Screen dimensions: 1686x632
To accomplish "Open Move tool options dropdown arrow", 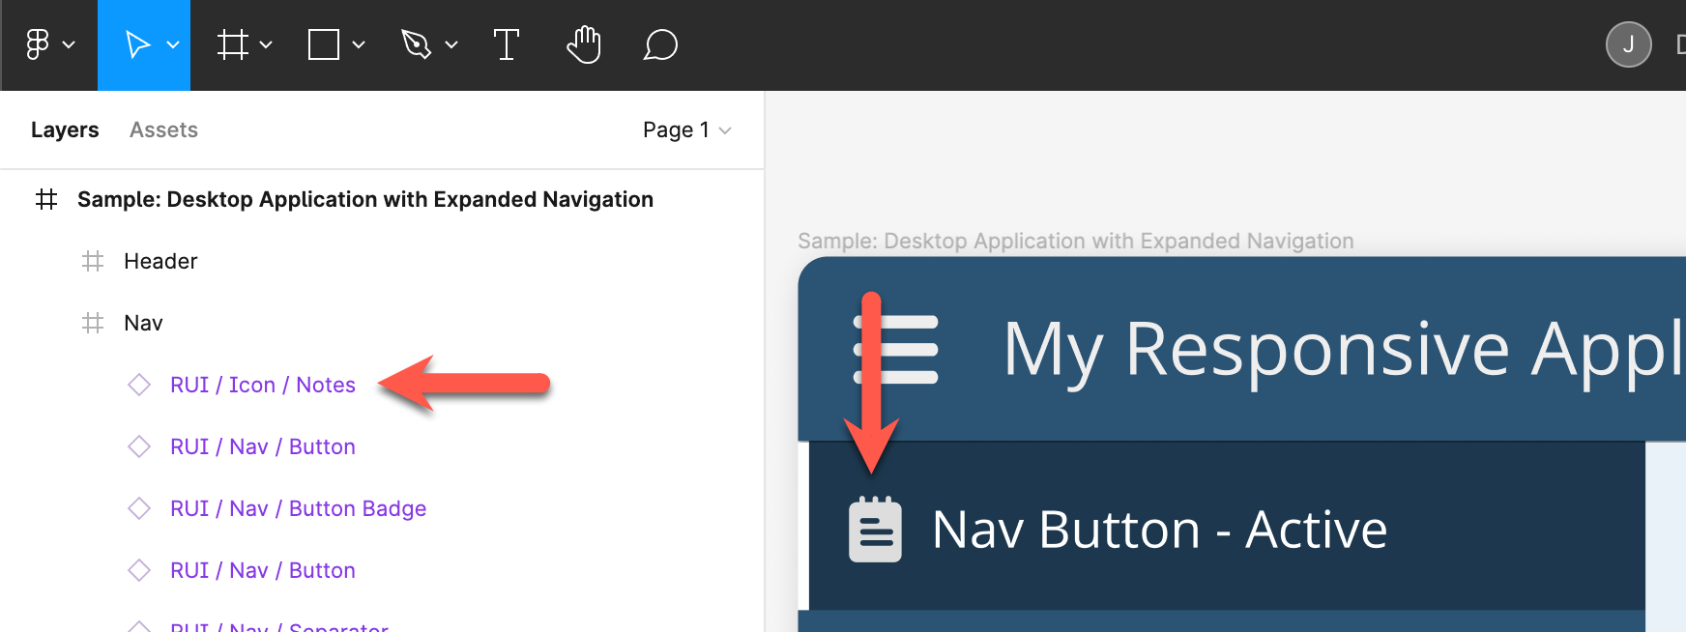I will [x=173, y=44].
